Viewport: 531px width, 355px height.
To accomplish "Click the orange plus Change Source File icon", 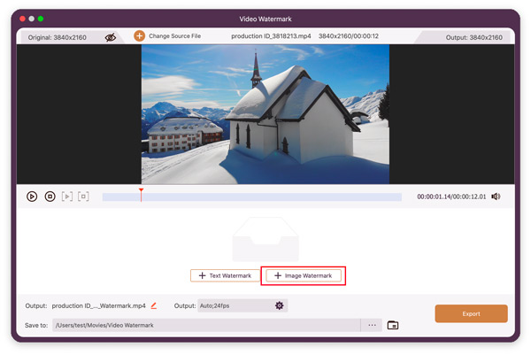I will pos(139,36).
